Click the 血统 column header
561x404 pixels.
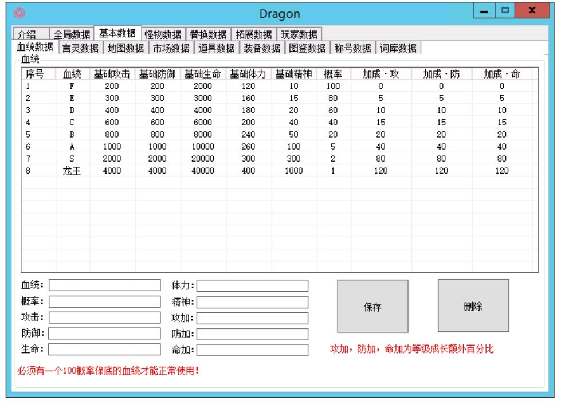coord(73,74)
